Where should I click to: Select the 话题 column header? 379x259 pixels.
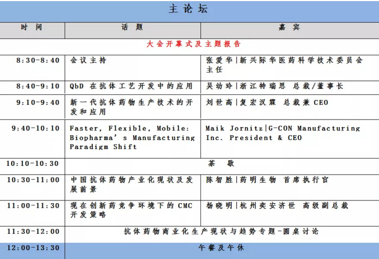click(x=132, y=27)
